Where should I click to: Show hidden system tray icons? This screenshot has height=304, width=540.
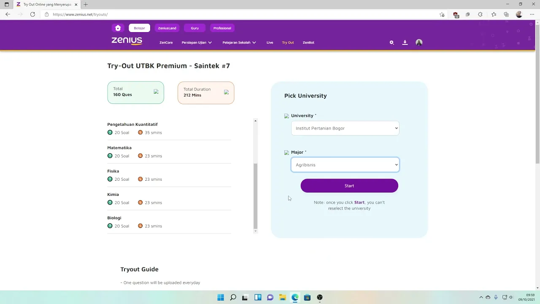click(x=481, y=297)
